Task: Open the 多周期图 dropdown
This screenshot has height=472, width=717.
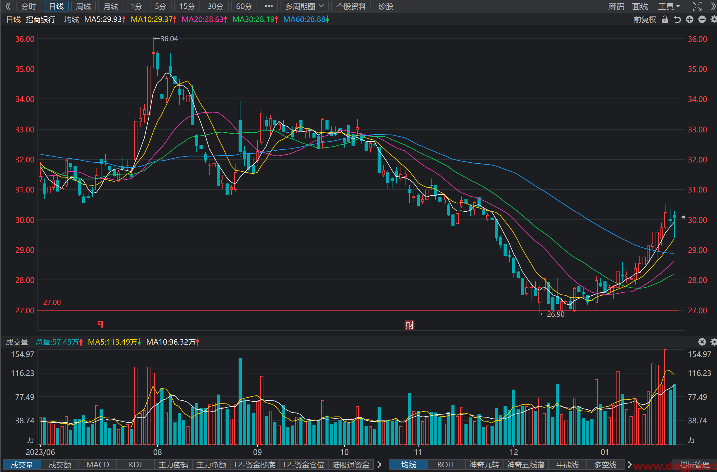Action: pos(305,6)
